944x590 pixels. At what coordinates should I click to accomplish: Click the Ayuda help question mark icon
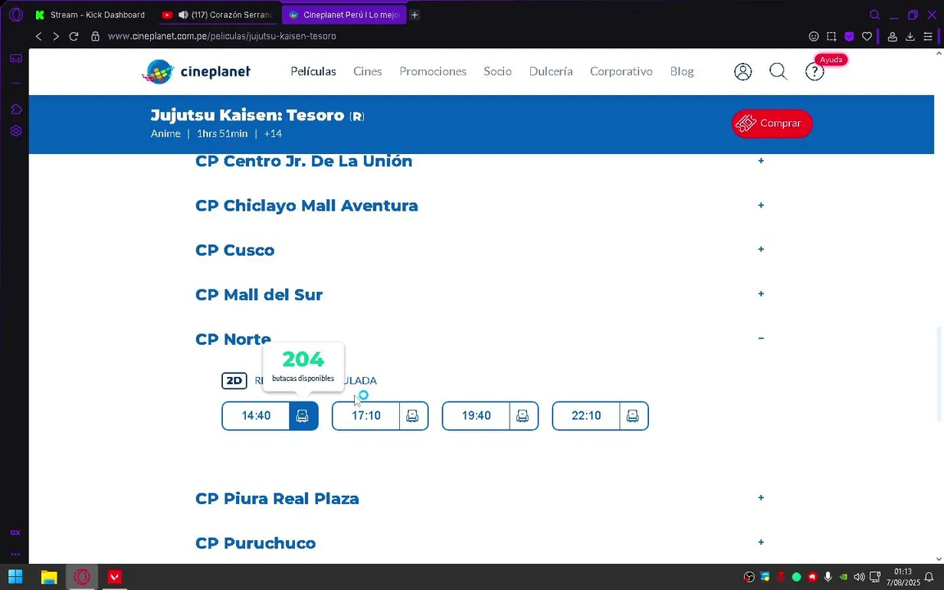click(815, 72)
